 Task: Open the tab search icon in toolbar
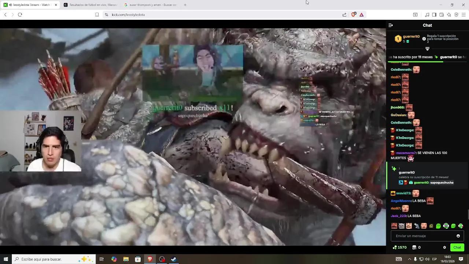click(415, 15)
